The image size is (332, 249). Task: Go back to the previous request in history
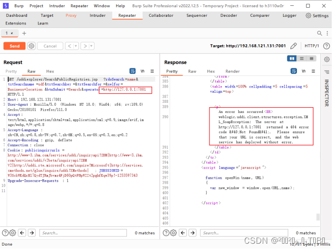(x=70, y=46)
